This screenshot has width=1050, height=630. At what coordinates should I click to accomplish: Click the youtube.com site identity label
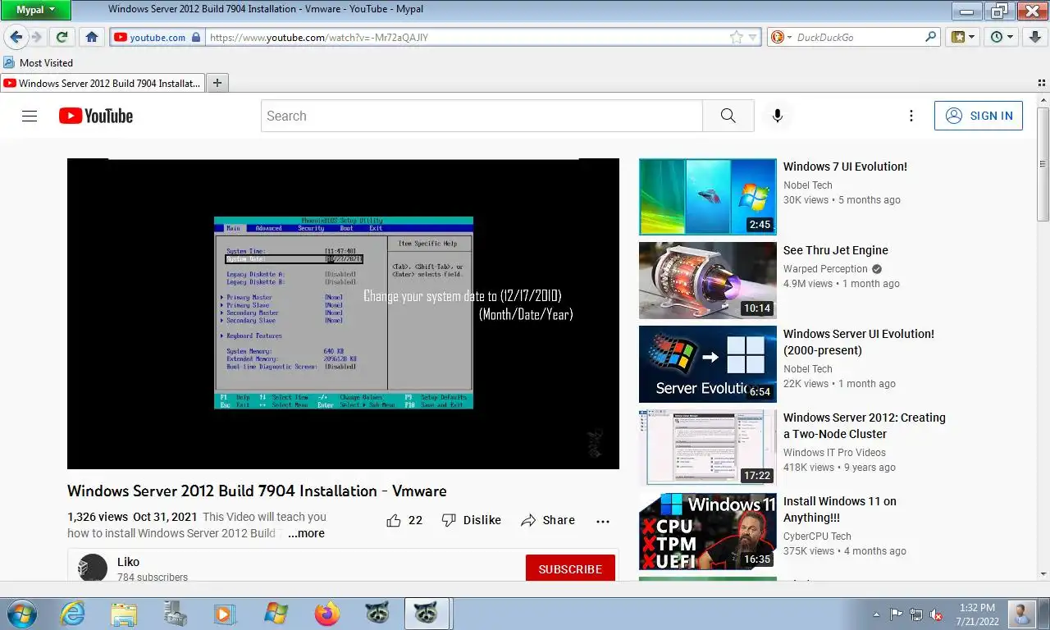pyautogui.click(x=157, y=37)
